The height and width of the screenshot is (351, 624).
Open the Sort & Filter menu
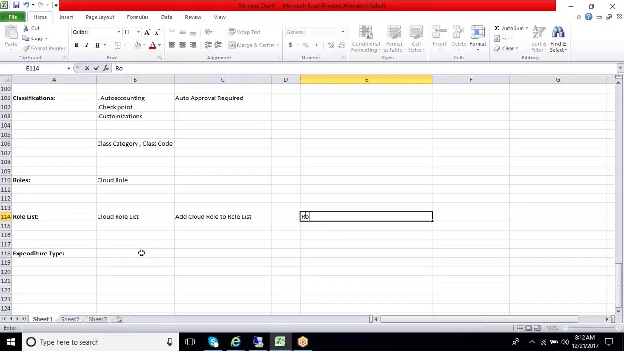[x=539, y=39]
